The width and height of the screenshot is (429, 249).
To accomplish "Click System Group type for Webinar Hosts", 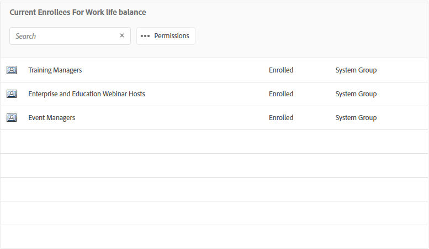I will 356,94.
